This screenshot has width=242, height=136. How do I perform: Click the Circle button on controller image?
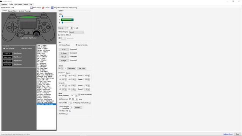48,27
